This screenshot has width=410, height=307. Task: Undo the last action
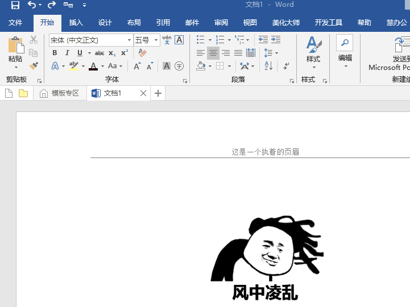click(32, 5)
